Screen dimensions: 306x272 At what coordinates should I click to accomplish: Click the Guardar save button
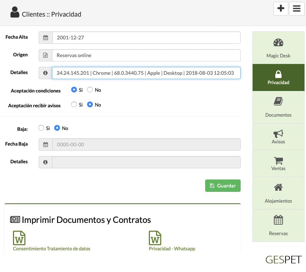(x=223, y=186)
